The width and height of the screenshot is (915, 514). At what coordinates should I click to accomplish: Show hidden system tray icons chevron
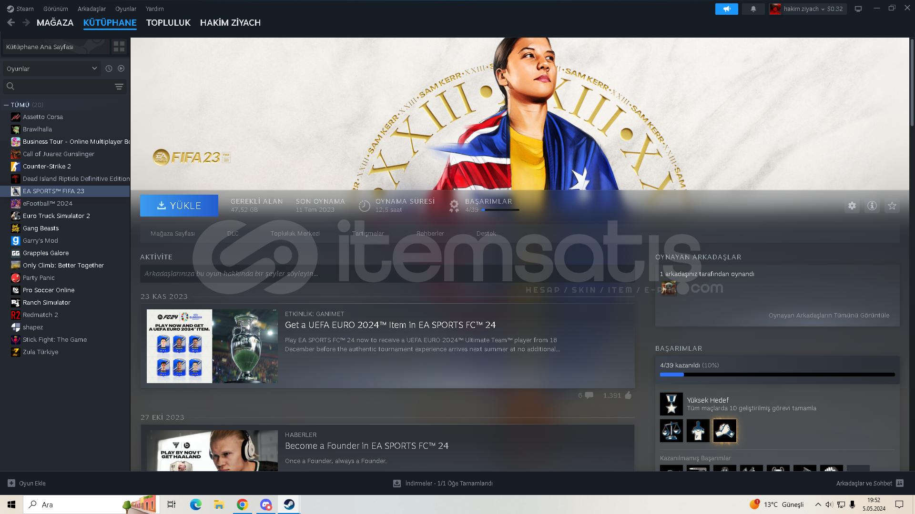pos(818,504)
